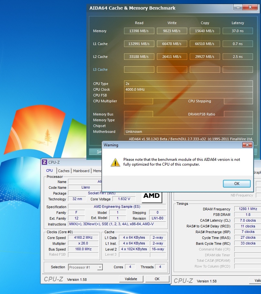Minimize the AIDA64 benchmark window
This screenshot has width=261, height=294.
pyautogui.click(x=238, y=7)
